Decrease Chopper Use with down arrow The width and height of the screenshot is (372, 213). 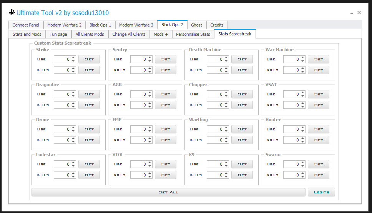point(226,96)
